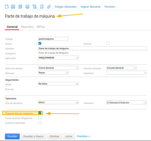Click the document with letter A icon
The image size is (151, 141).
[x=42, y=7]
